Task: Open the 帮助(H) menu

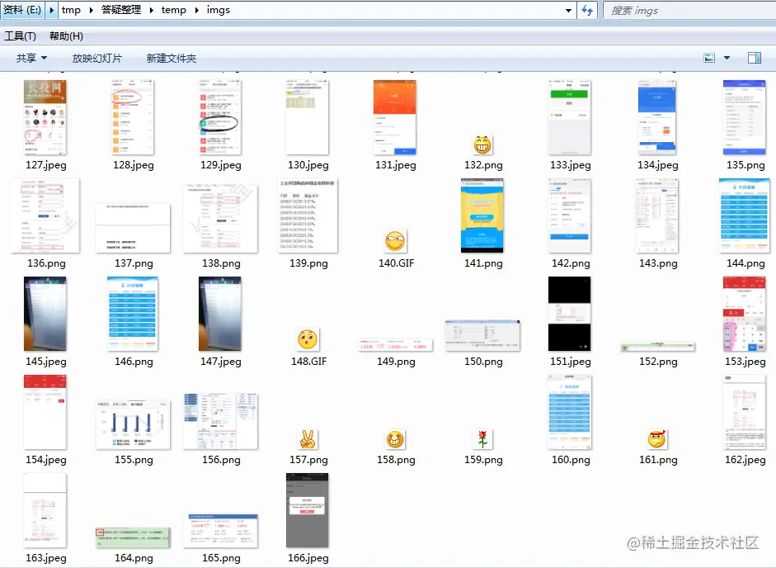Action: click(66, 36)
